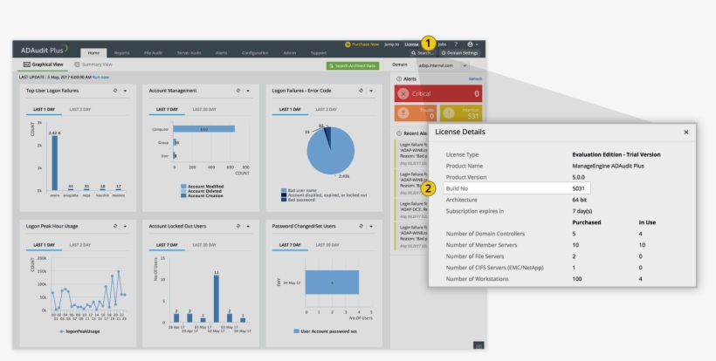Click the Account Modified legend color swatch
Screen dimensions: 716x361
pos(182,186)
